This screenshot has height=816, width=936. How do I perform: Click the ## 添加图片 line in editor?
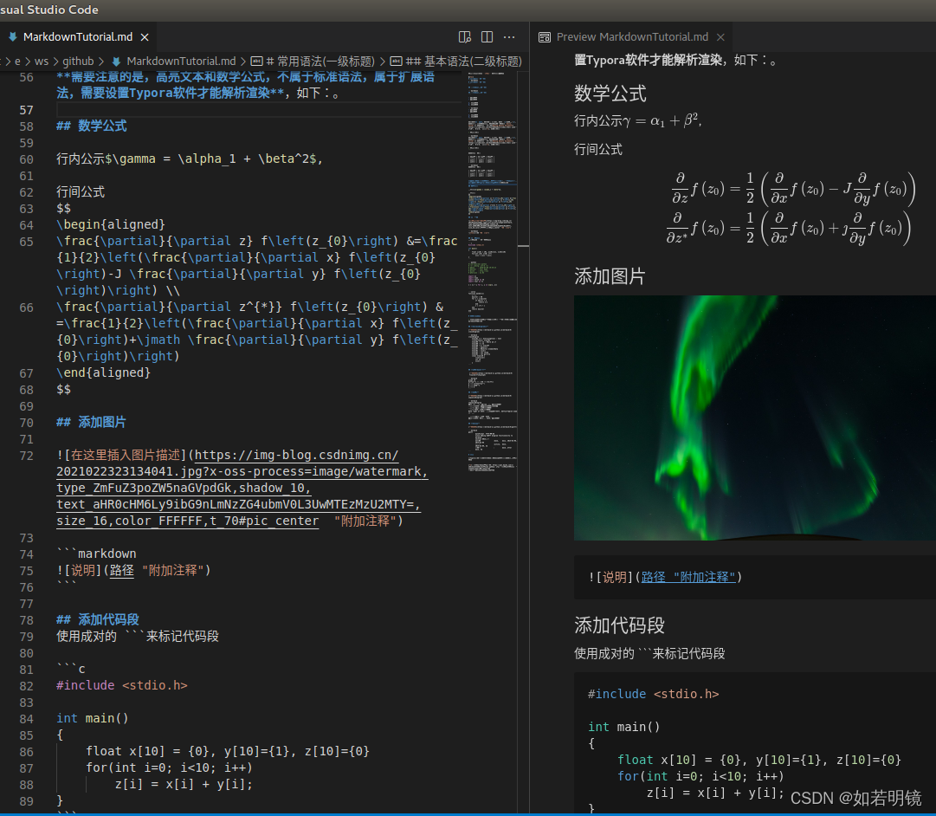91,423
